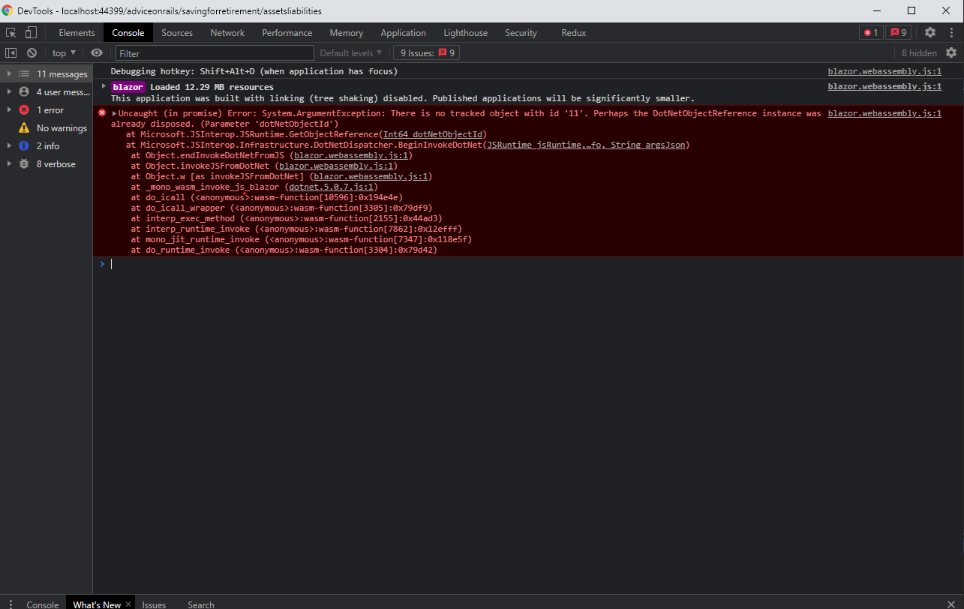The width and height of the screenshot is (964, 609).
Task: Open the Customize DevTools three-dot menu
Action: pos(950,32)
